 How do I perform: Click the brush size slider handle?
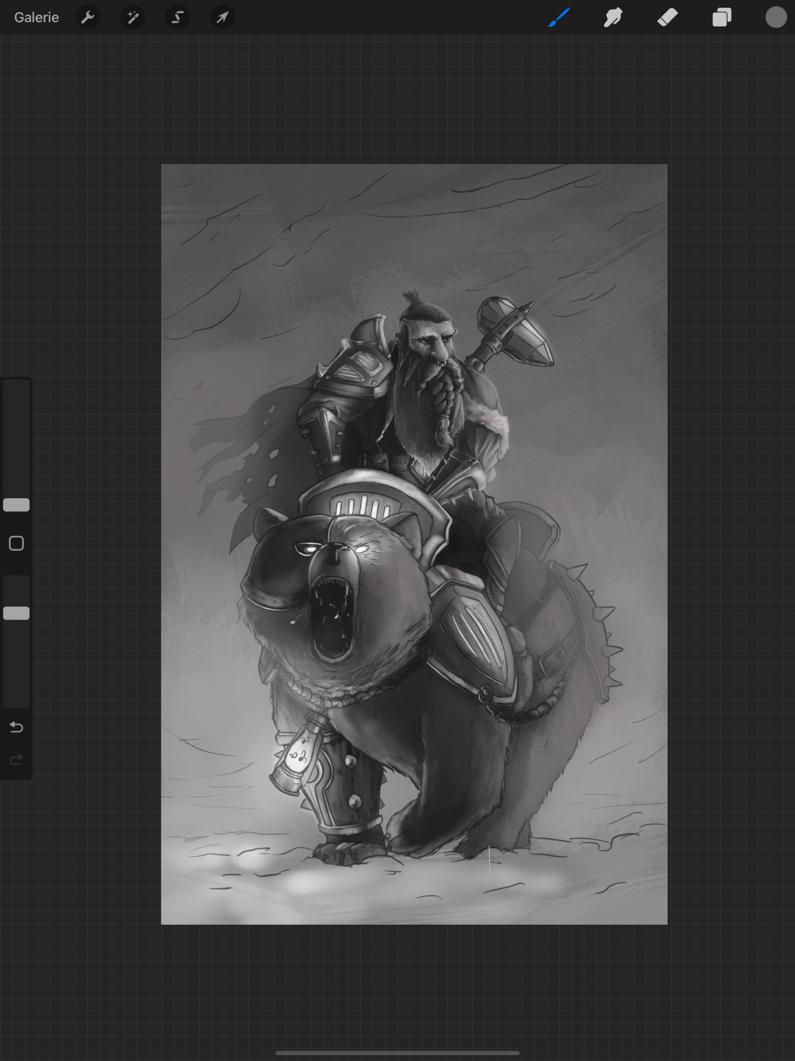[x=16, y=505]
